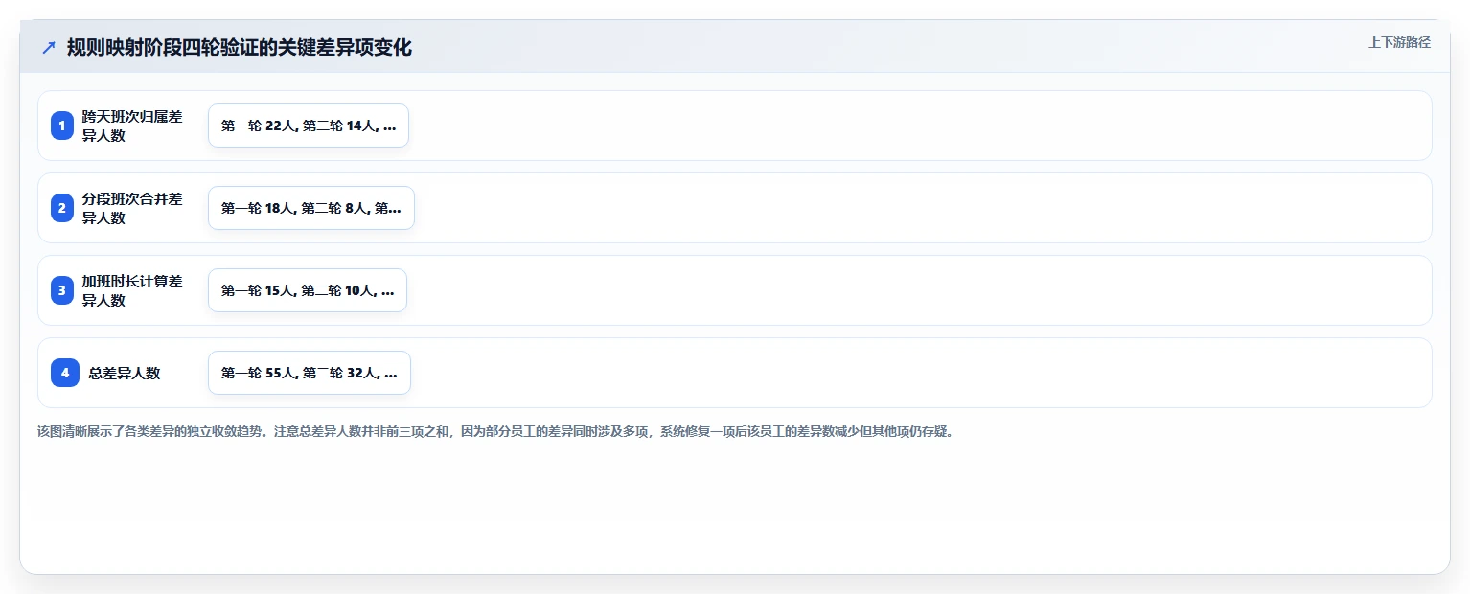The image size is (1470, 594).
Task: Click the number 3 badge for 加班时长计算差异人数
Action: point(62,290)
